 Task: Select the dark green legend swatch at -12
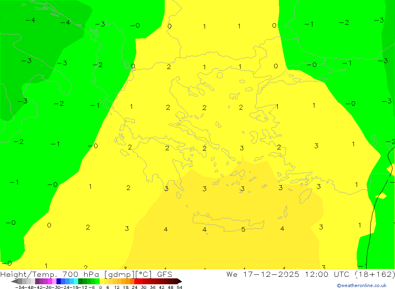tap(80, 281)
